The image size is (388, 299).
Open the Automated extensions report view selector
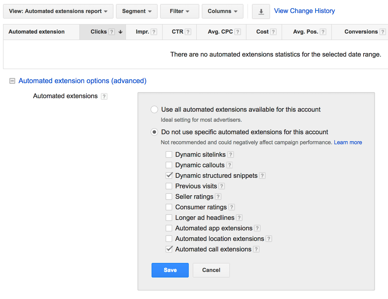coord(58,11)
